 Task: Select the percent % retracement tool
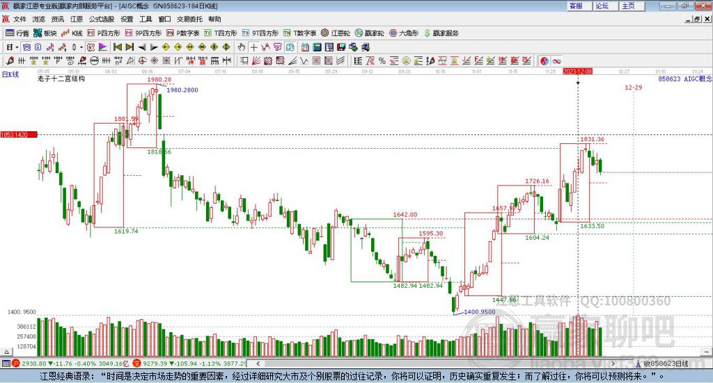coord(382,60)
